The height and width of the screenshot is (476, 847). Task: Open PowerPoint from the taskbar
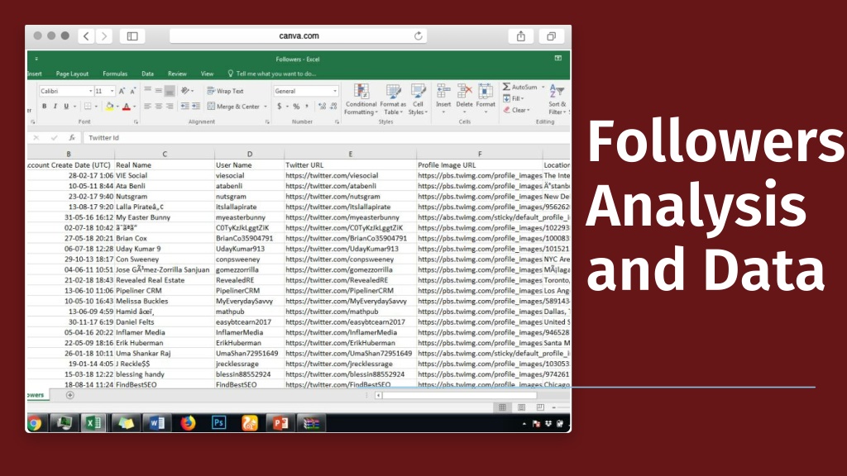tap(280, 423)
